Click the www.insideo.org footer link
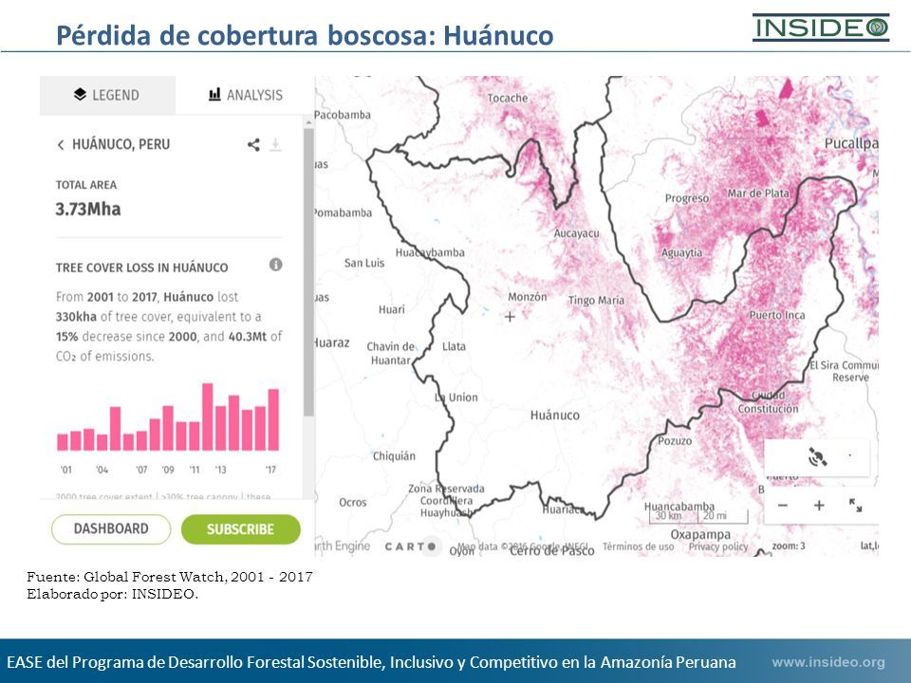 pos(828,662)
